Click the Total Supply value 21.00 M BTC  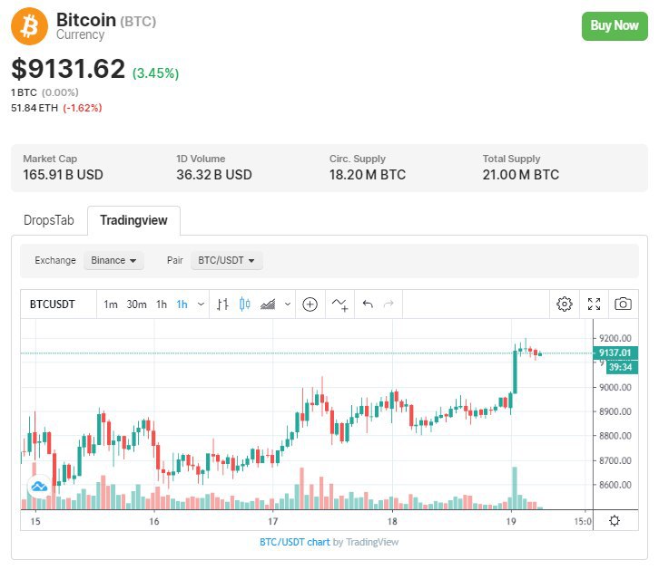point(521,175)
